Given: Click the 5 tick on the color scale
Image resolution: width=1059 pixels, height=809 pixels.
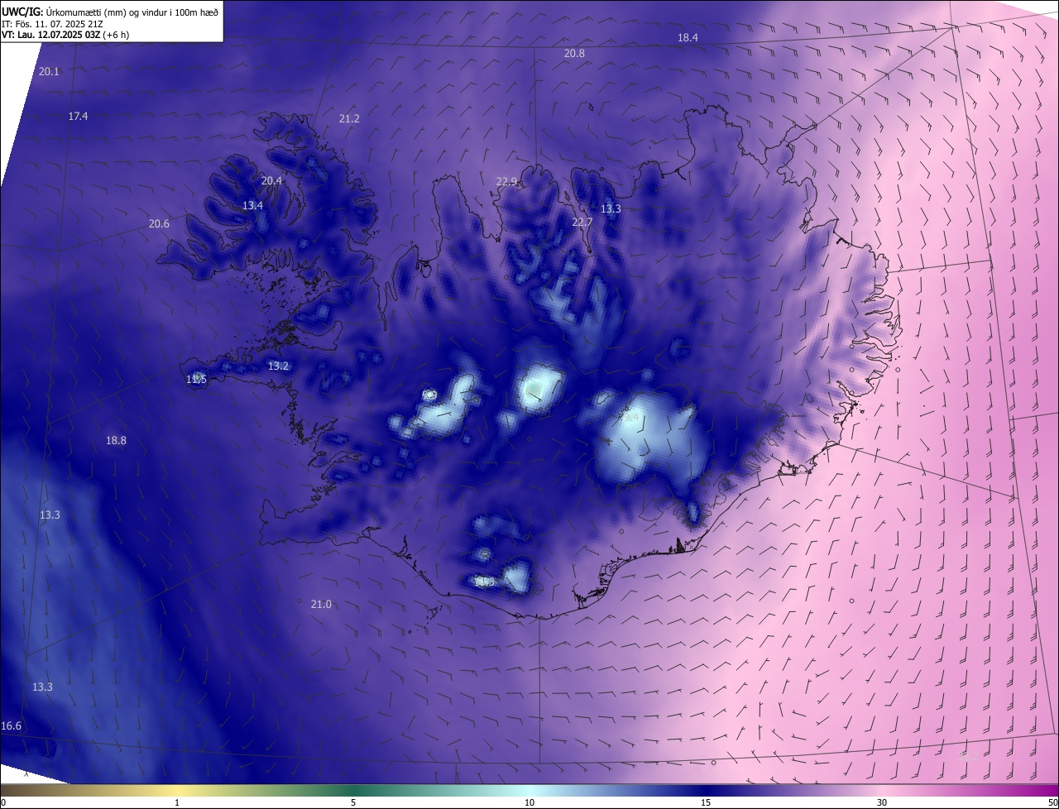Looking at the screenshot, I should [353, 802].
